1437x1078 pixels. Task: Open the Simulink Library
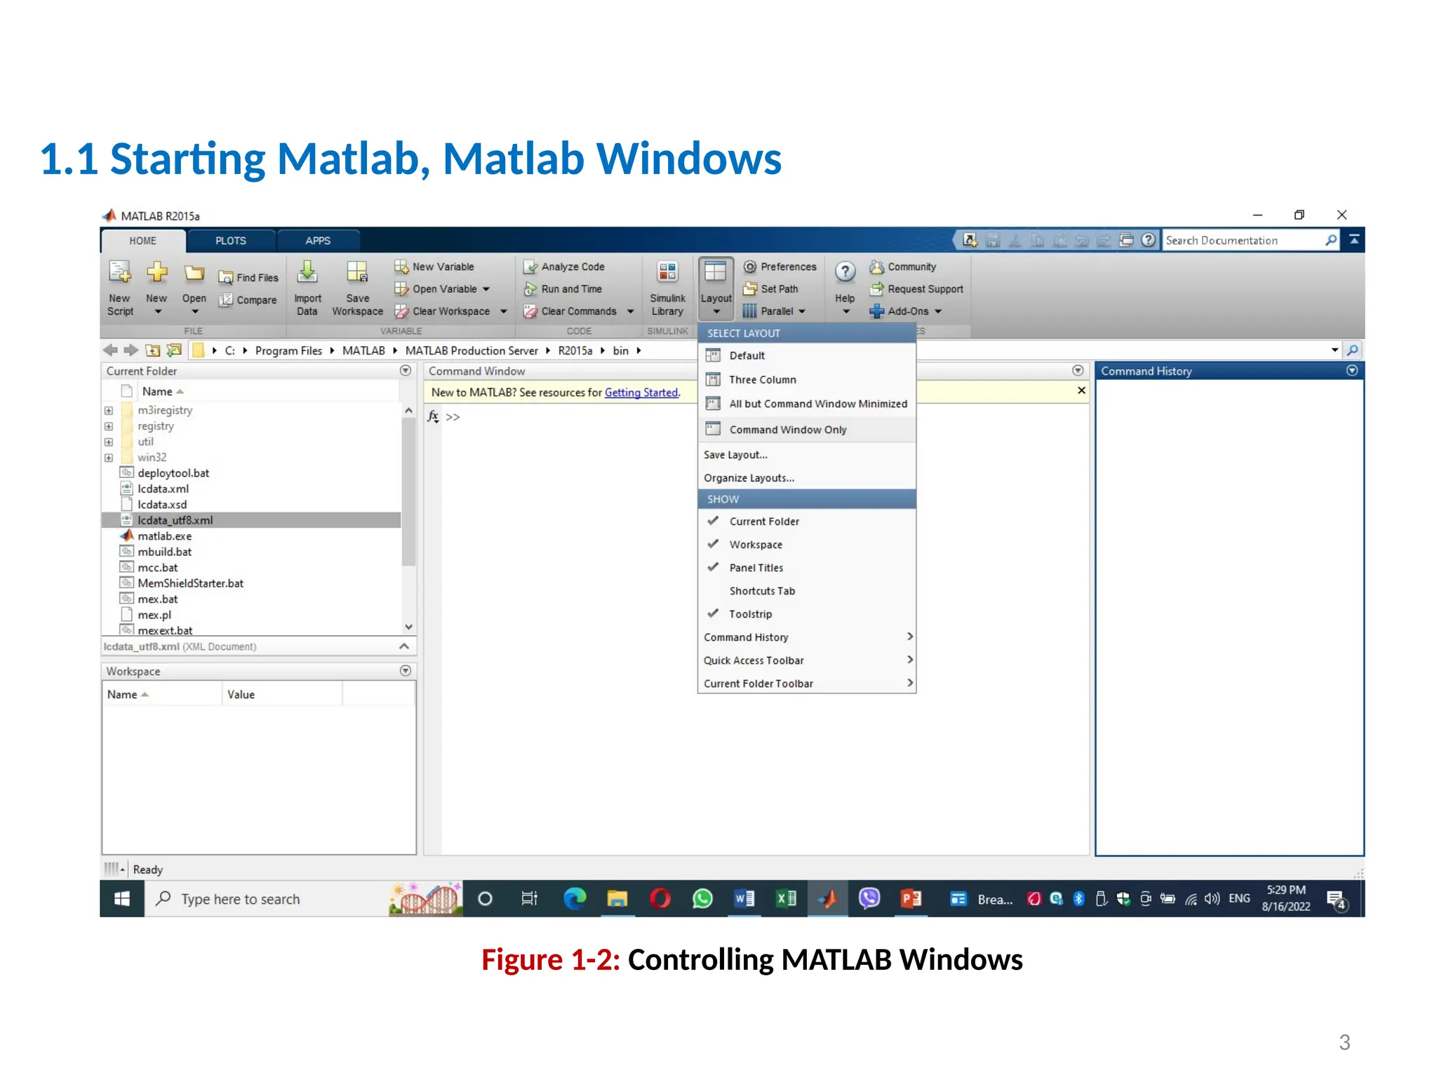[x=667, y=289]
